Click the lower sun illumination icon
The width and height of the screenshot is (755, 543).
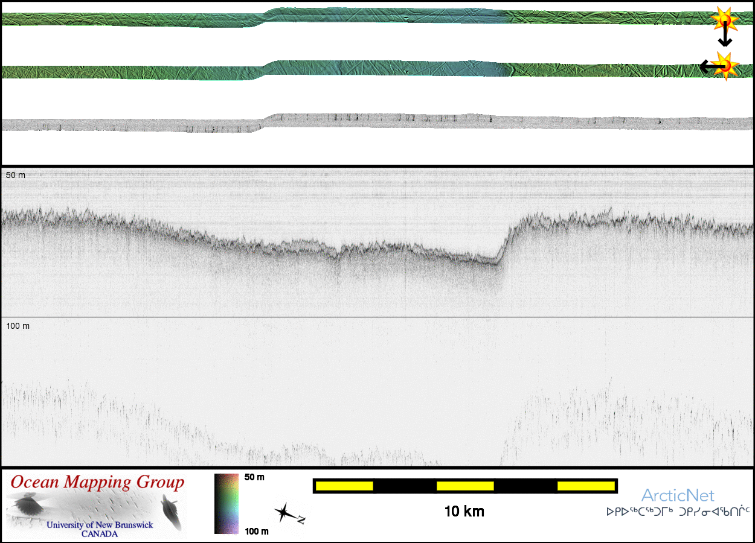coord(724,63)
